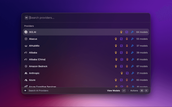Select the Alibaba (China) provider row
This screenshot has height=107, width=172.
tap(38, 59)
